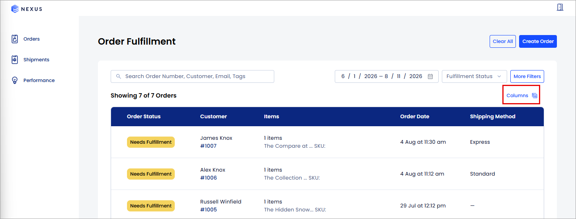Viewport: 576px width, 219px height.
Task: Click the logout door icon
Action: click(x=560, y=7)
